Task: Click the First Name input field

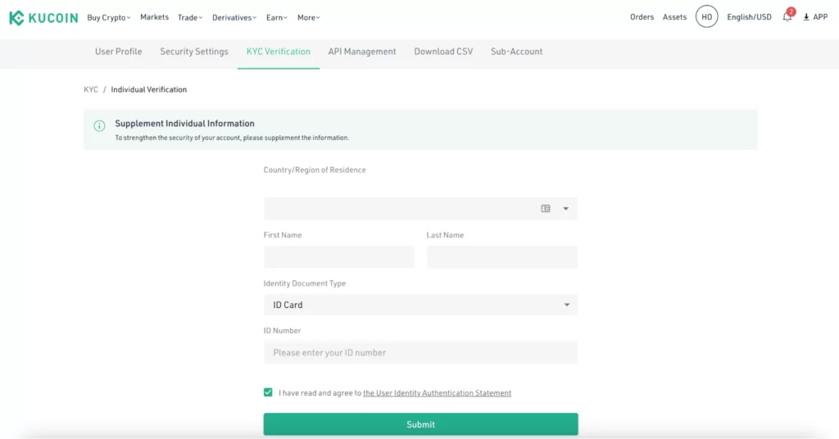Action: pyautogui.click(x=339, y=256)
